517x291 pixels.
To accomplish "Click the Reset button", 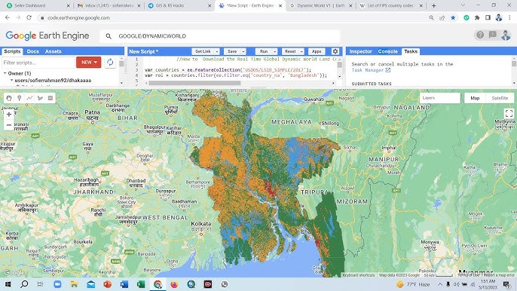I will point(290,51).
